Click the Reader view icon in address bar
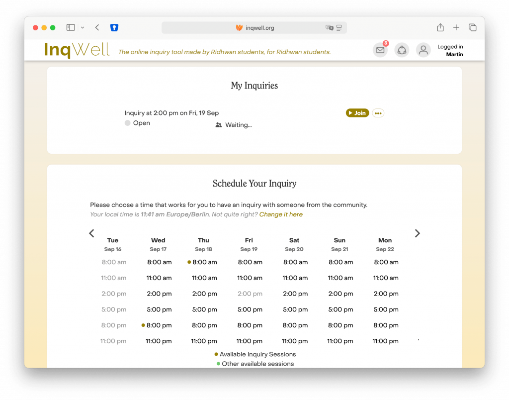509x400 pixels. (339, 28)
